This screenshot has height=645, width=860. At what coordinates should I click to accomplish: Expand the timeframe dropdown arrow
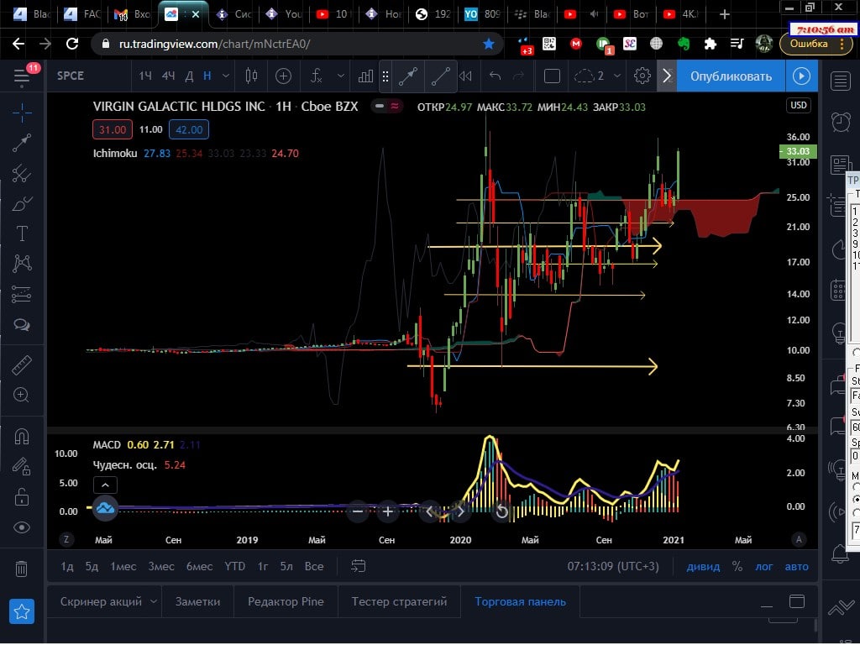pyautogui.click(x=225, y=76)
